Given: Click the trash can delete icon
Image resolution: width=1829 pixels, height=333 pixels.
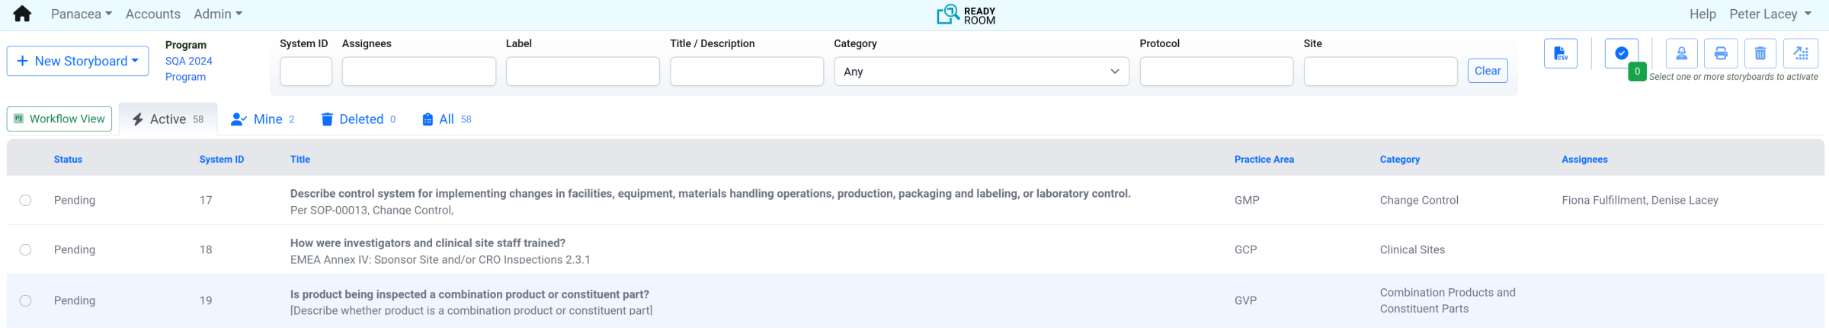Looking at the screenshot, I should coord(1760,53).
